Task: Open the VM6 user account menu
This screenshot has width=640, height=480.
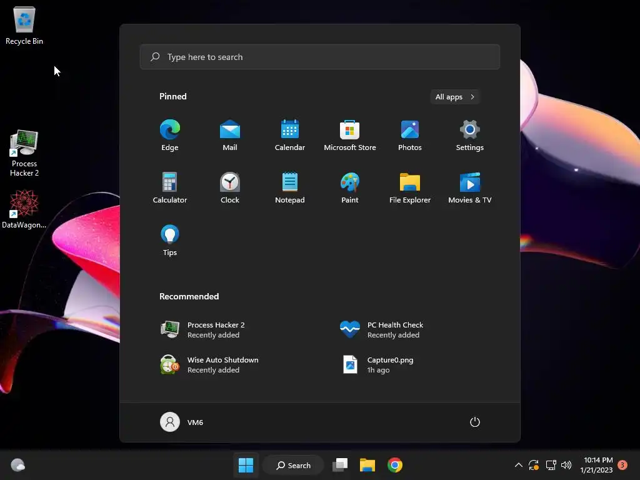Action: [x=182, y=422]
